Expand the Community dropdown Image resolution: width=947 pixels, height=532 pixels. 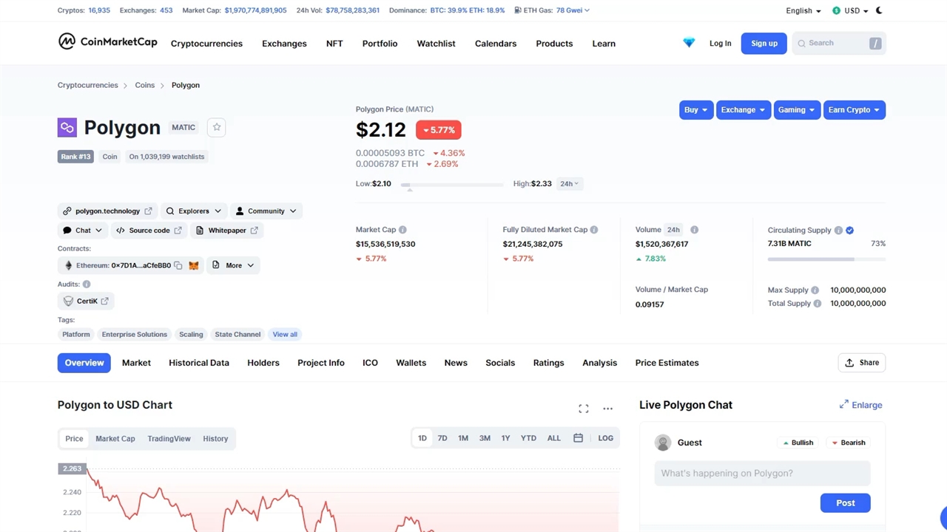pyautogui.click(x=266, y=211)
